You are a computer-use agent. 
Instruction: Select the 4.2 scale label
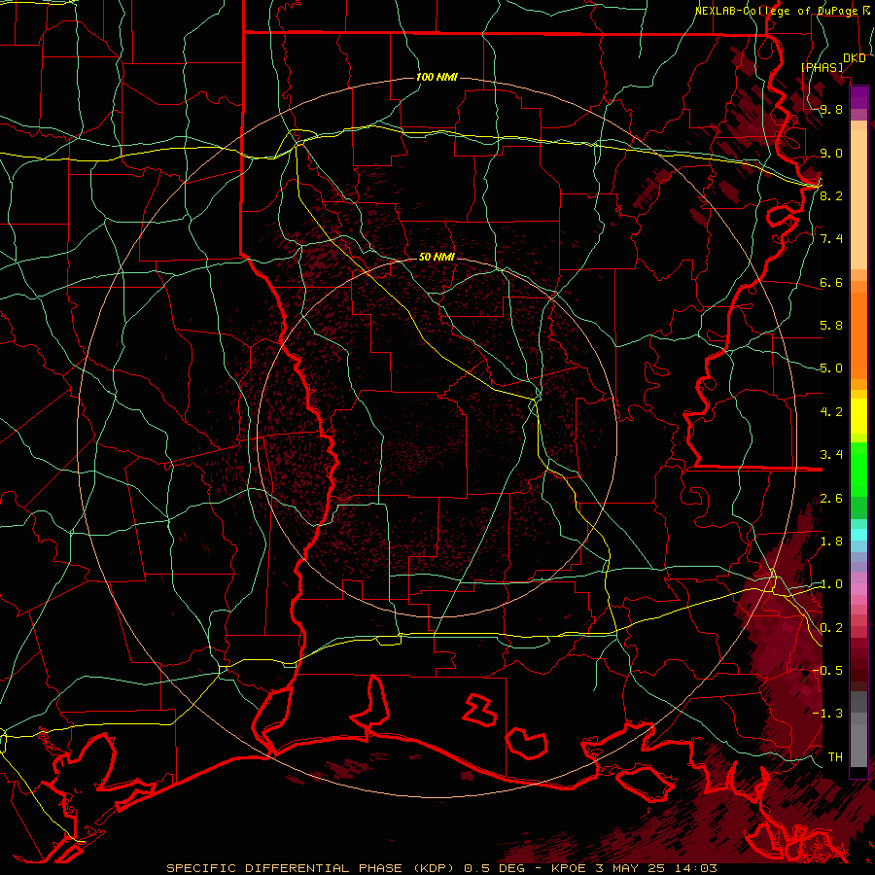click(x=831, y=412)
